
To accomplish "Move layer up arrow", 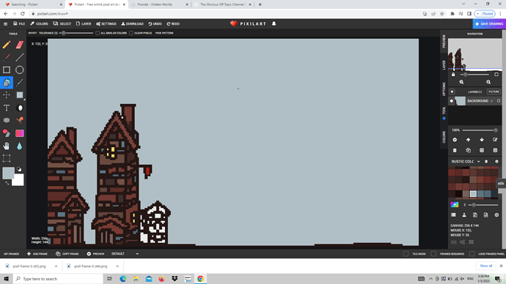I will [x=469, y=140].
